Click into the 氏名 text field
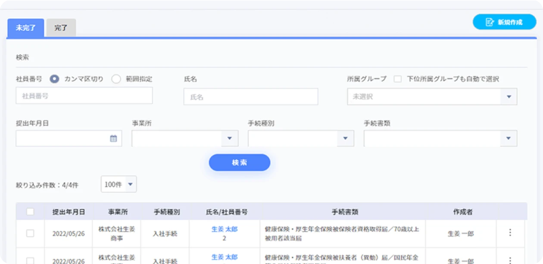Viewport: 543px width, 264px height. coord(250,97)
